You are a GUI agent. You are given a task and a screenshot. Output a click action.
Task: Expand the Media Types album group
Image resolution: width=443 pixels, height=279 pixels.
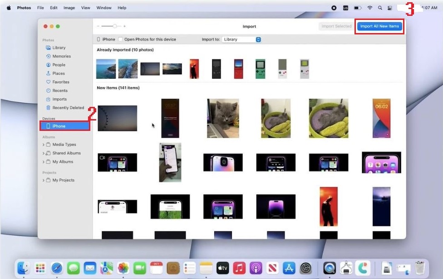(44, 144)
